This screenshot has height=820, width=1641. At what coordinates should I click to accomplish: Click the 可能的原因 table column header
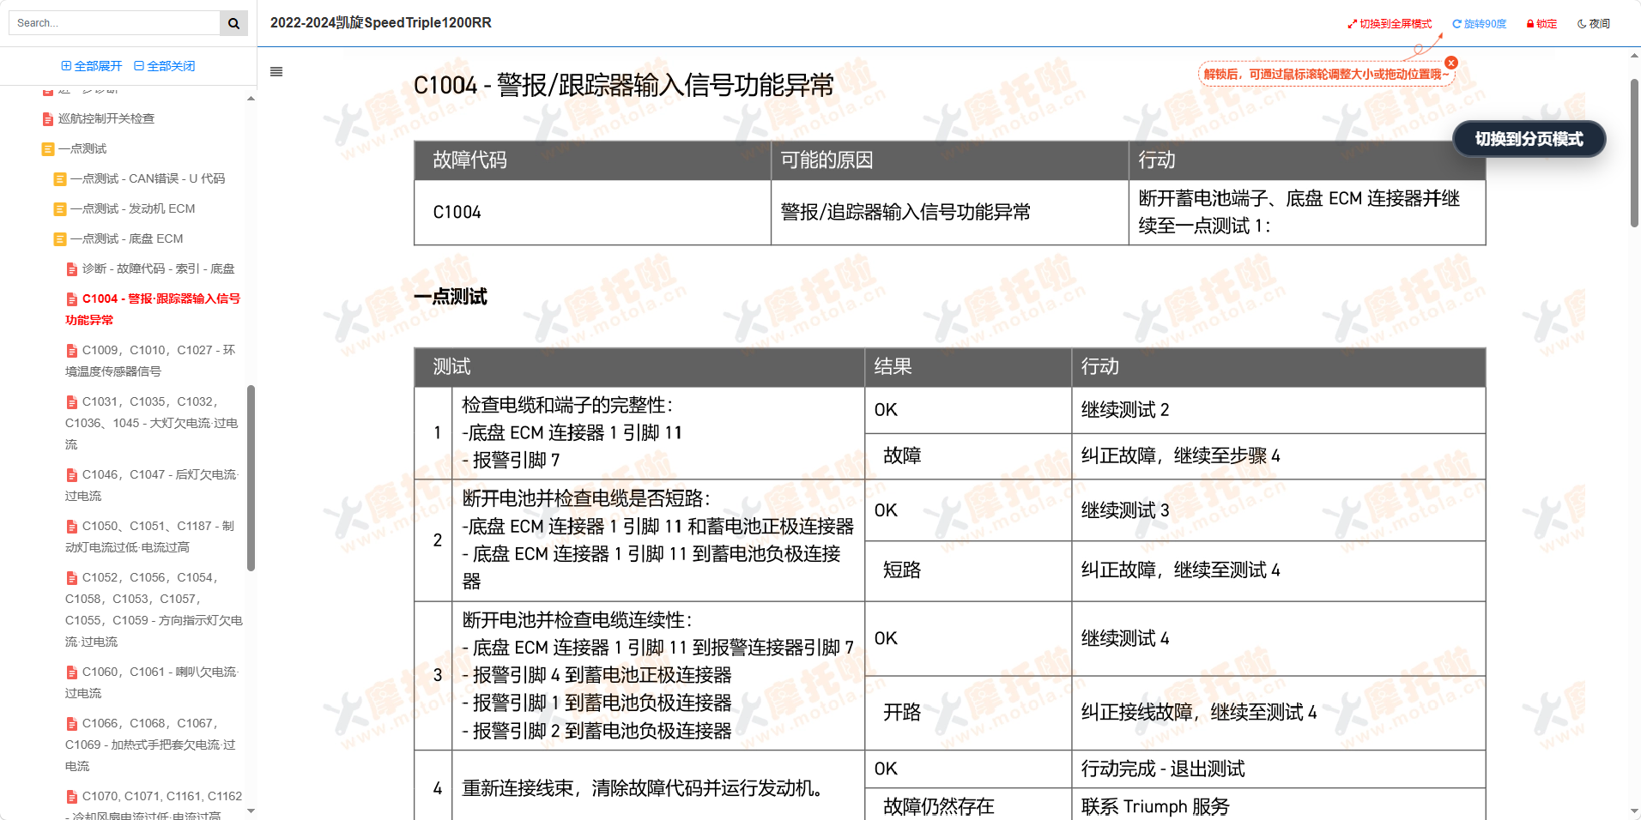click(x=949, y=160)
